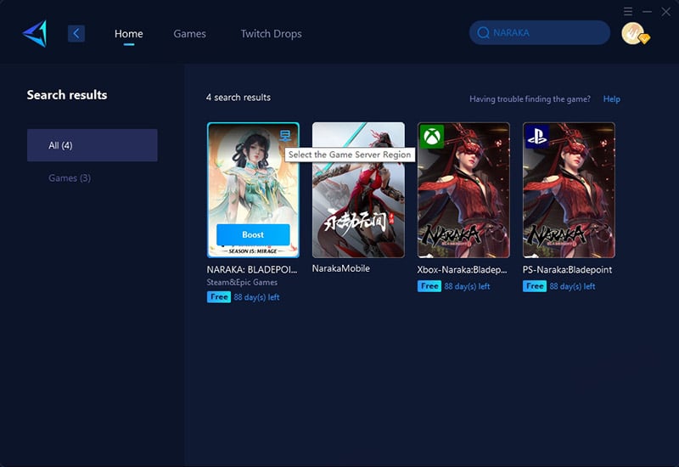Image resolution: width=679 pixels, height=467 pixels.
Task: Click 88 day(s) left under Xbox-Naraka
Action: coord(468,286)
